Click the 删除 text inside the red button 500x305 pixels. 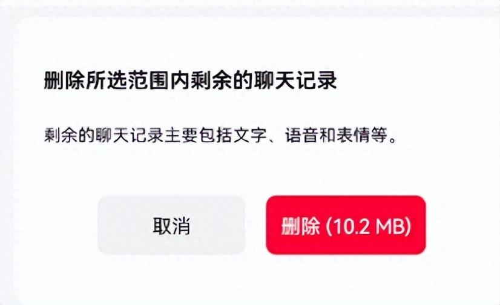pos(300,226)
